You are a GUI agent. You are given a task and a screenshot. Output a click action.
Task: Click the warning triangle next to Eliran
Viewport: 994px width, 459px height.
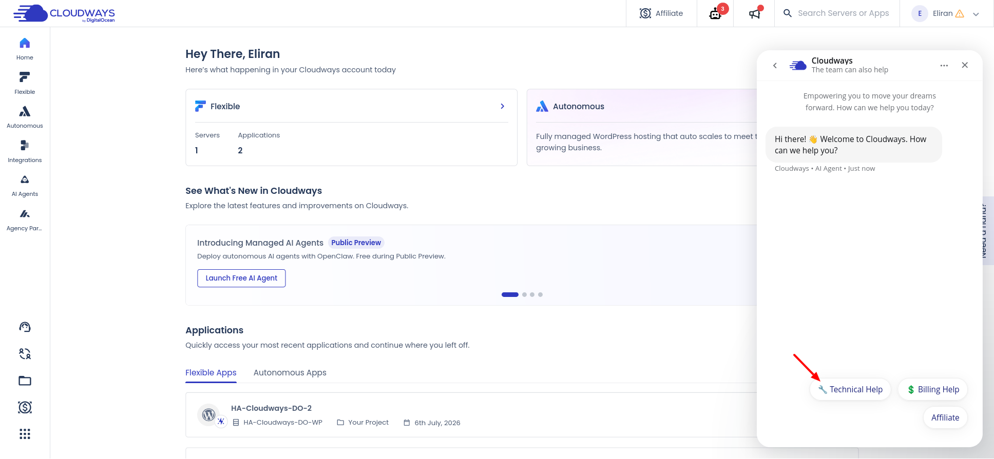coord(960,14)
